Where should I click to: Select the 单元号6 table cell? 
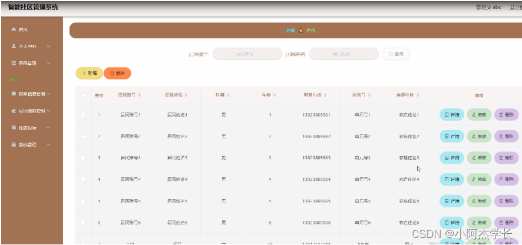pyautogui.click(x=362, y=223)
